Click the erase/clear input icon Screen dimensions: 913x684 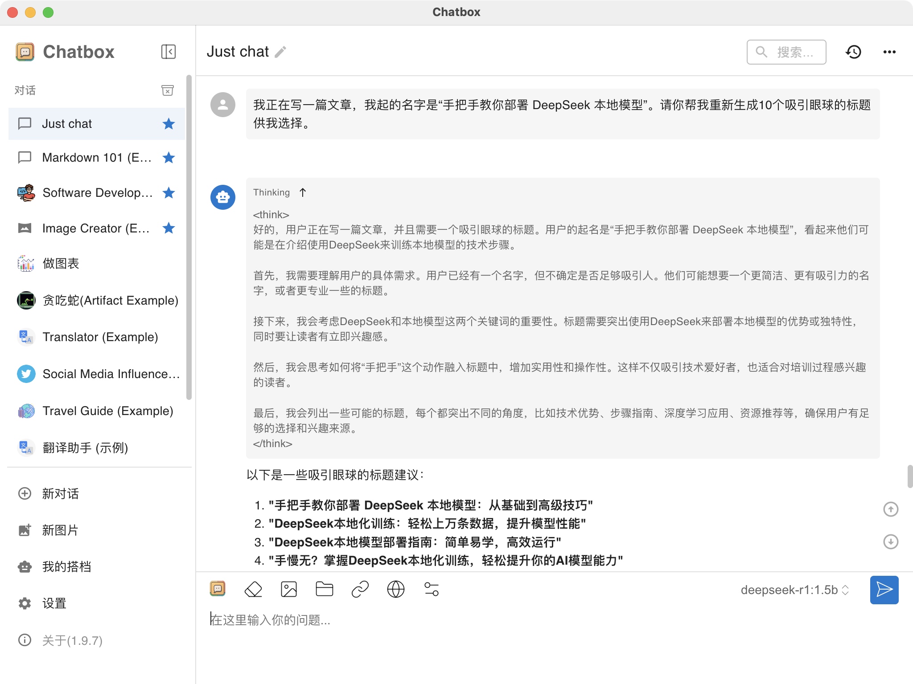[253, 588]
